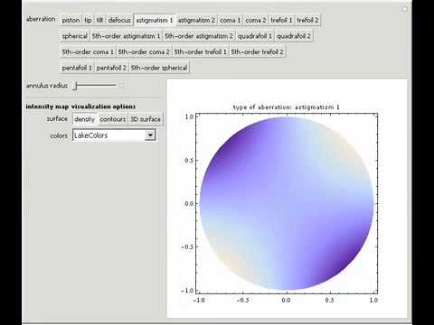Viewport: 434px width, 325px height.
Task: Pick 5th-order trefoil 2
Action: pos(257,51)
